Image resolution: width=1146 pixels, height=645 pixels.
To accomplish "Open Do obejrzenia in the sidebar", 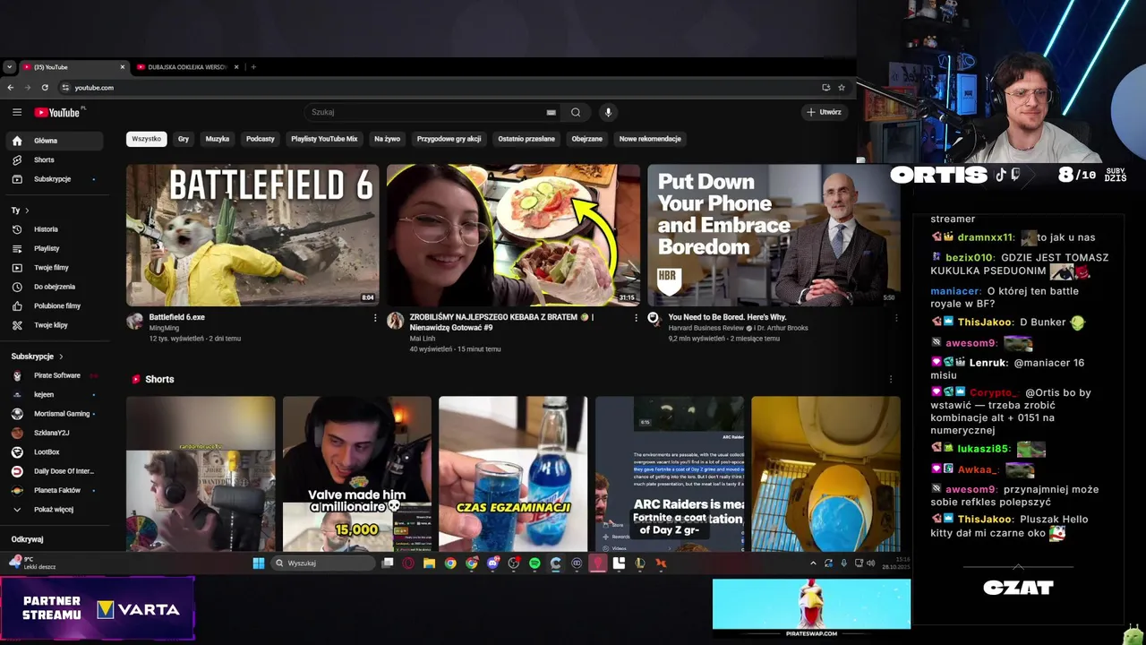I will [54, 287].
